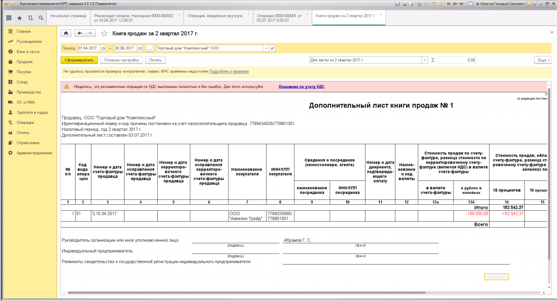
Task: Open the Банк и касса section
Action: click(28, 52)
